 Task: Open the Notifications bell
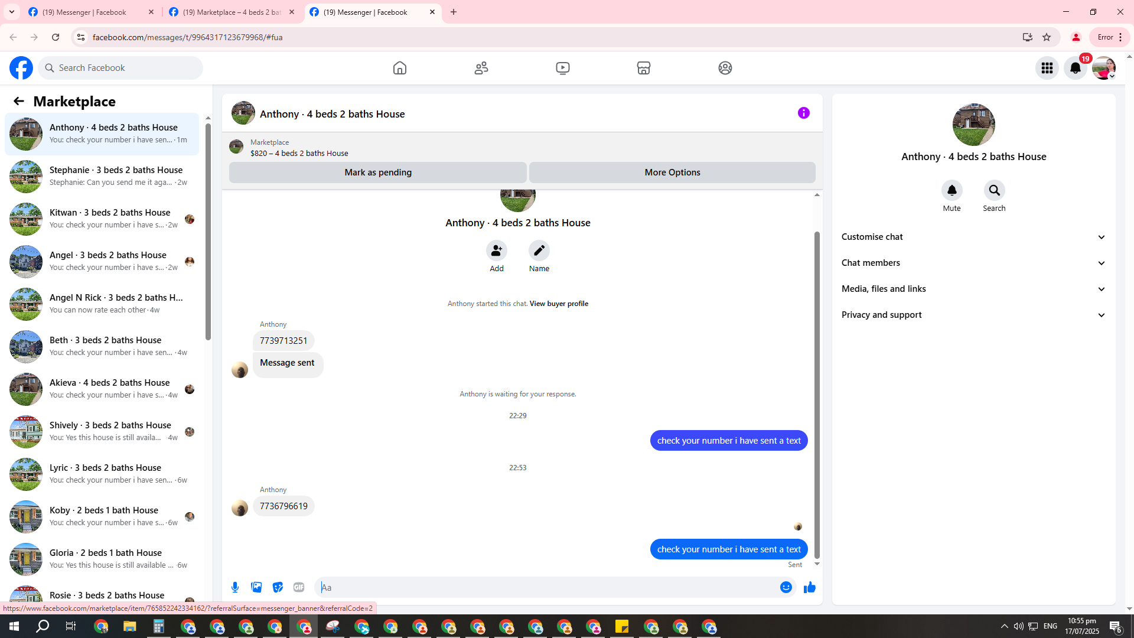(x=1076, y=68)
